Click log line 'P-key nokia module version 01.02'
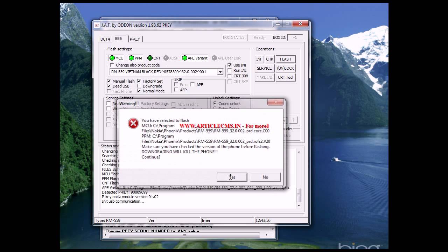This screenshot has width=448, height=252. [x=130, y=197]
